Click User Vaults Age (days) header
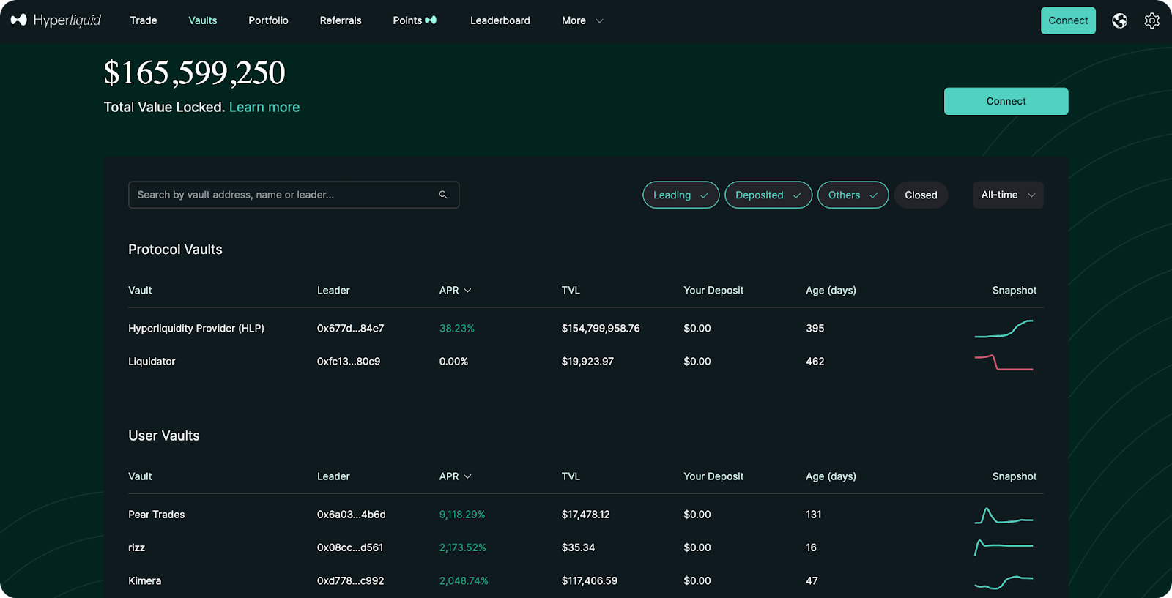The width and height of the screenshot is (1172, 598). coord(831,476)
